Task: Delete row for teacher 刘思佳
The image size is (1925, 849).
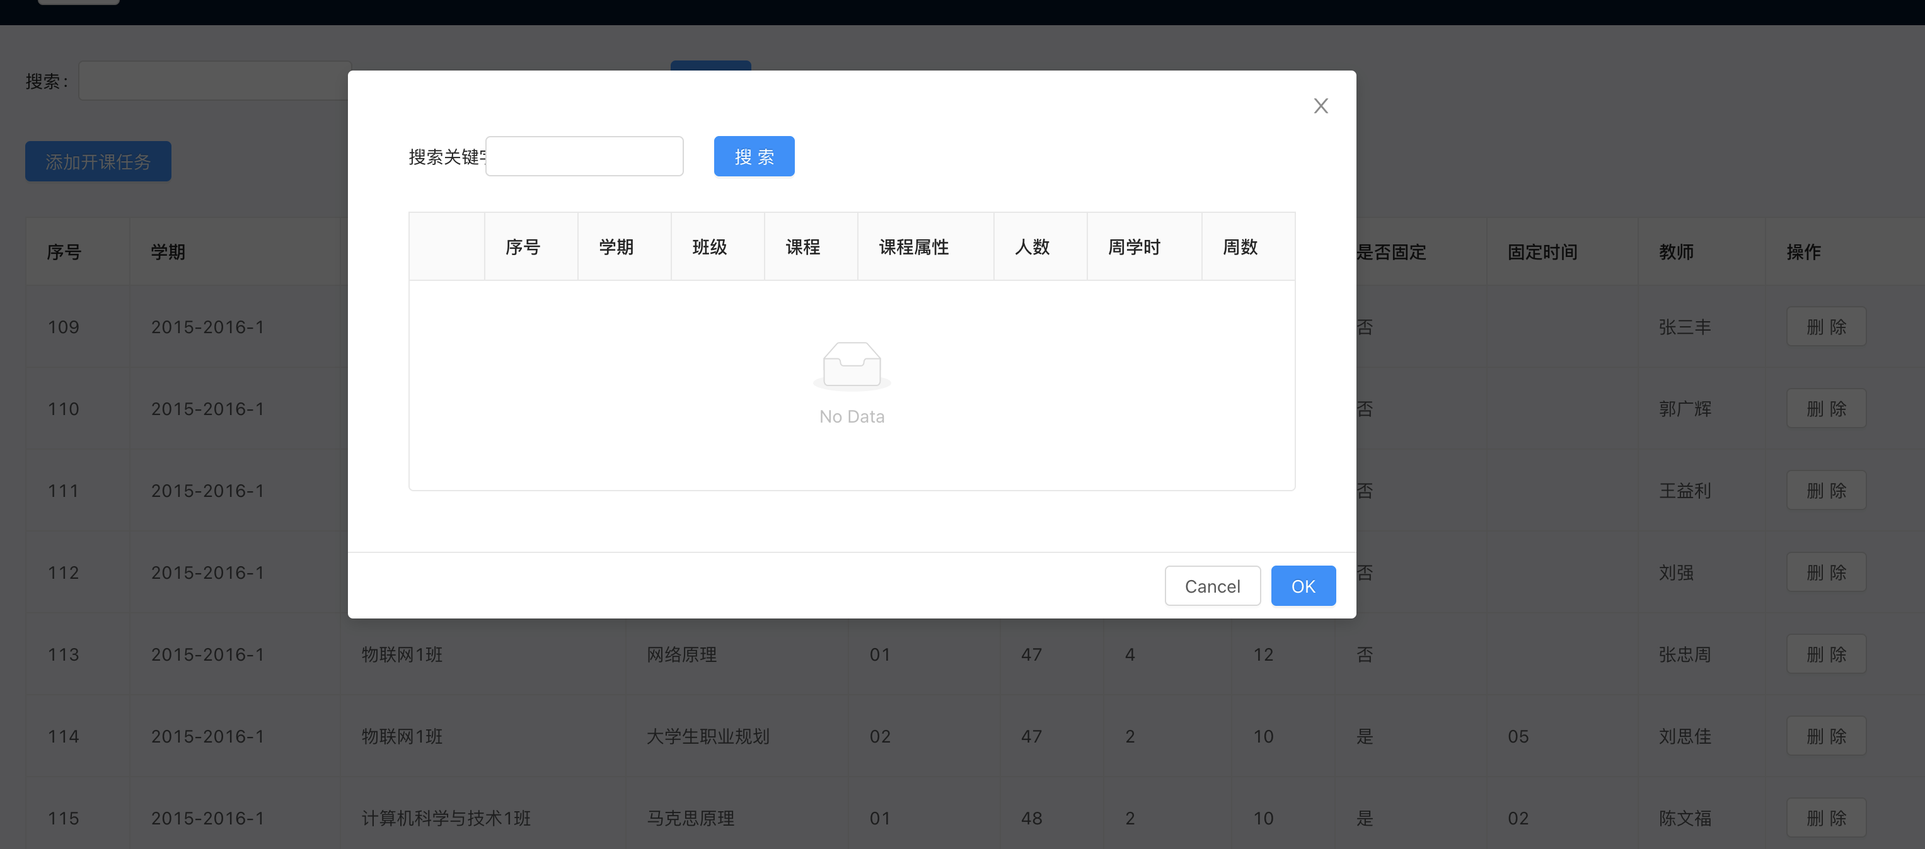Action: point(1825,736)
